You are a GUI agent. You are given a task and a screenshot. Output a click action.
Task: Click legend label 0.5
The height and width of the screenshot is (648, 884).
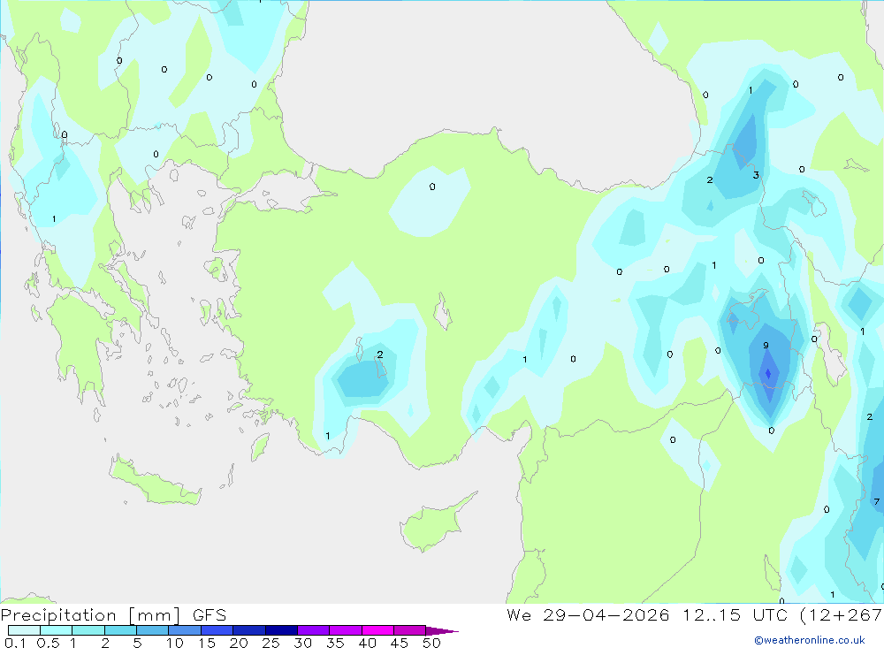(x=48, y=643)
